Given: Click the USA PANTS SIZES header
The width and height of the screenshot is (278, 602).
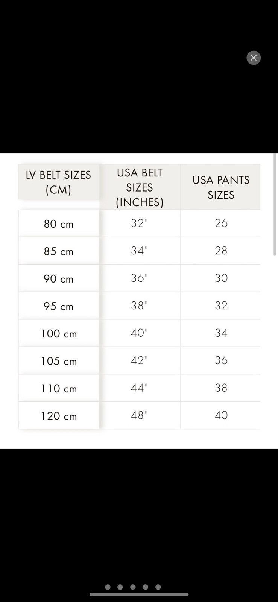Looking at the screenshot, I should 221,187.
